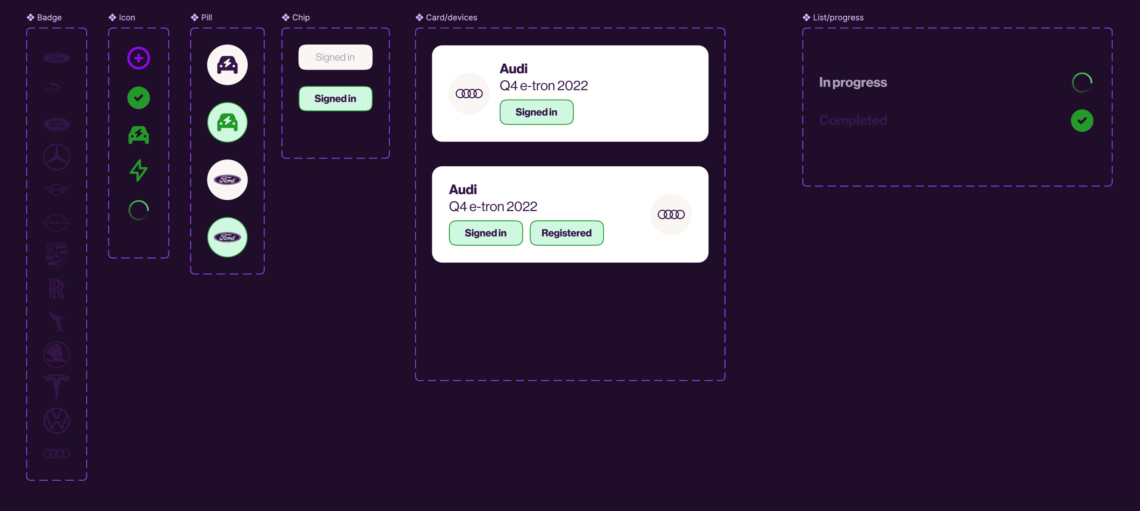1140x511 pixels.
Task: Click the grey inactive Signed in chip
Action: 335,57
